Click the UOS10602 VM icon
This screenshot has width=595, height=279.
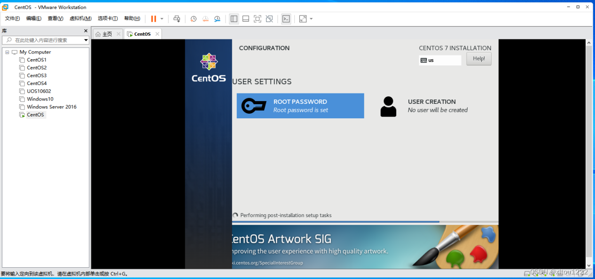(x=22, y=91)
